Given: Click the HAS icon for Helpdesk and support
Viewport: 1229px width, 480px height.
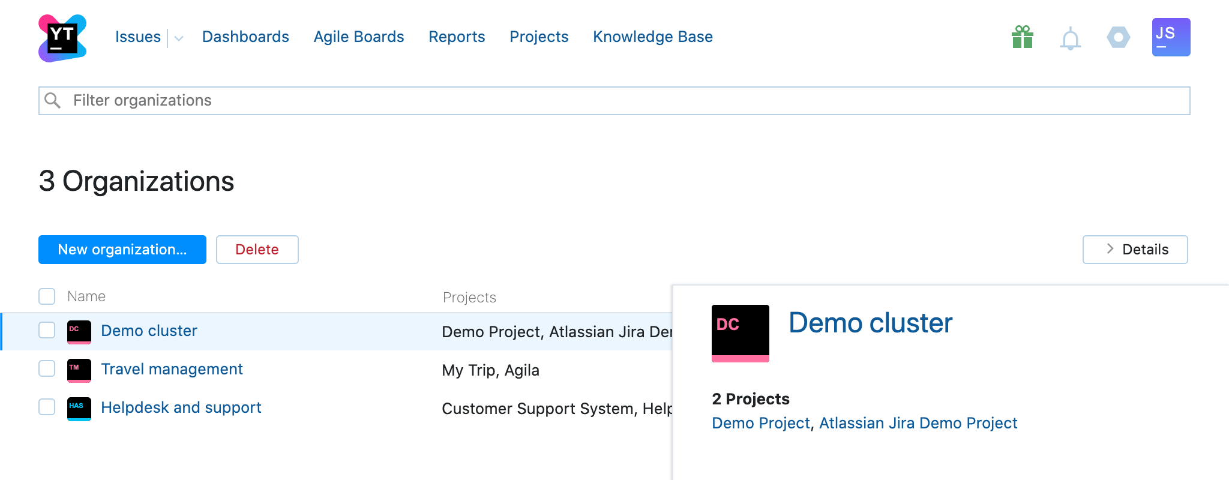Looking at the screenshot, I should click(x=79, y=409).
